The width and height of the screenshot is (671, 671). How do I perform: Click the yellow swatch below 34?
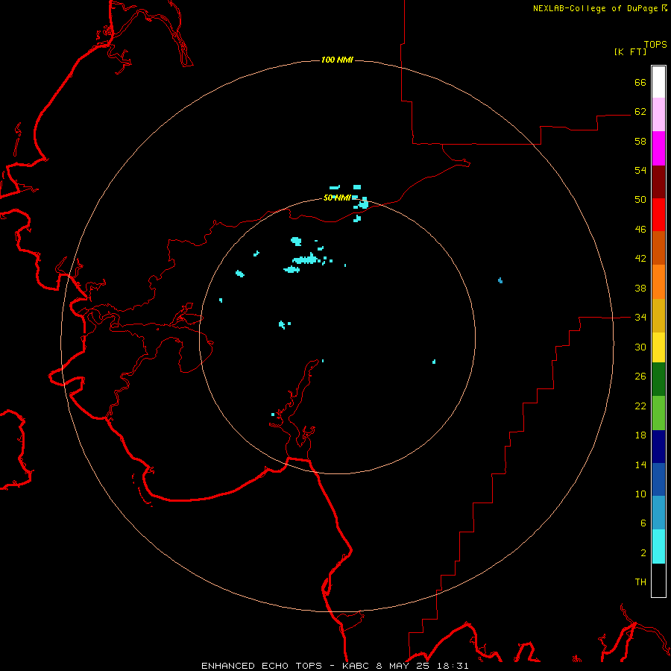pos(658,347)
